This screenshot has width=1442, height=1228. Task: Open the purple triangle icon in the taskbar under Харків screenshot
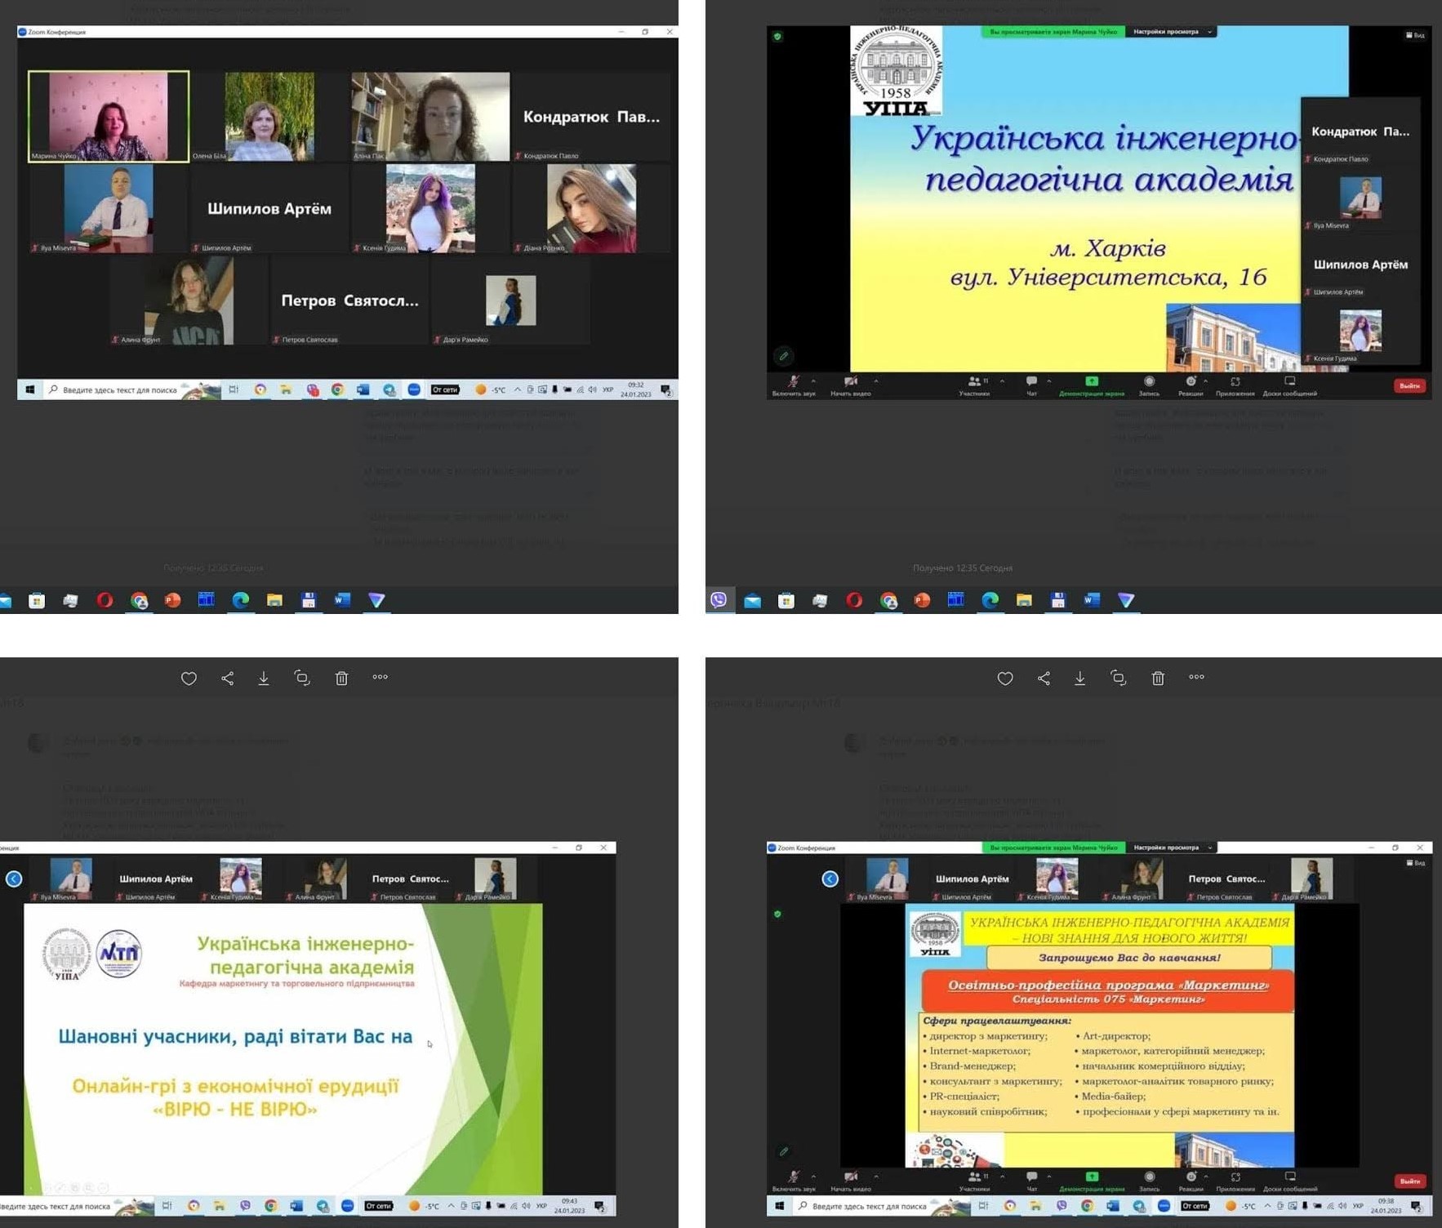coord(1126,600)
